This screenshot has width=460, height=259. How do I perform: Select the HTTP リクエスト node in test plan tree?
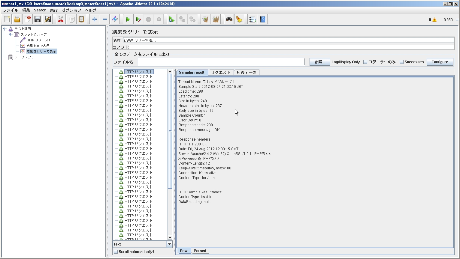coord(39,40)
